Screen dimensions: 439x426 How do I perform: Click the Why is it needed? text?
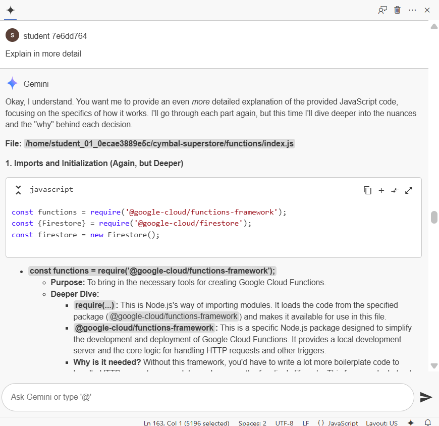[x=107, y=362]
